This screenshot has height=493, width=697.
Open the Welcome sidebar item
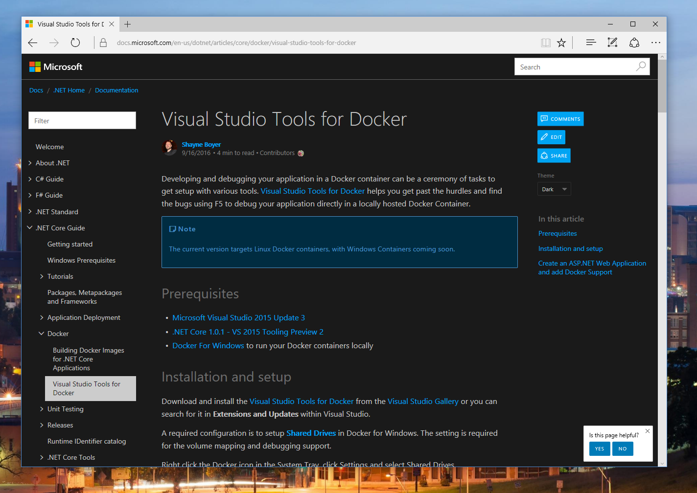pos(49,147)
